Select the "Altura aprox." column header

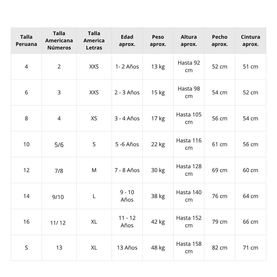pos(189,41)
